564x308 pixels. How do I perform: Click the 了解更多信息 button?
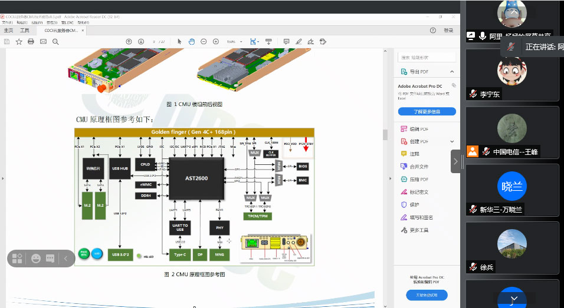(427, 112)
